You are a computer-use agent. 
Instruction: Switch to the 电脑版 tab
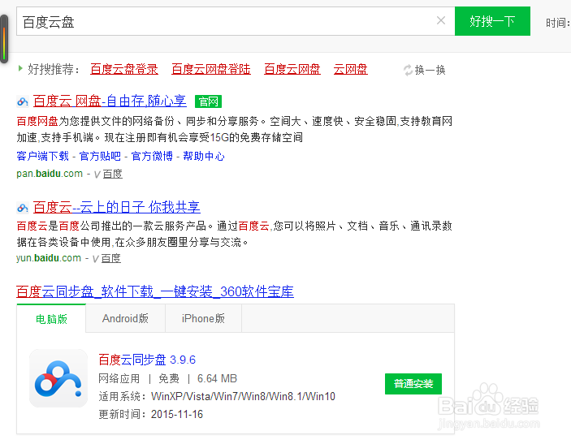pos(51,319)
